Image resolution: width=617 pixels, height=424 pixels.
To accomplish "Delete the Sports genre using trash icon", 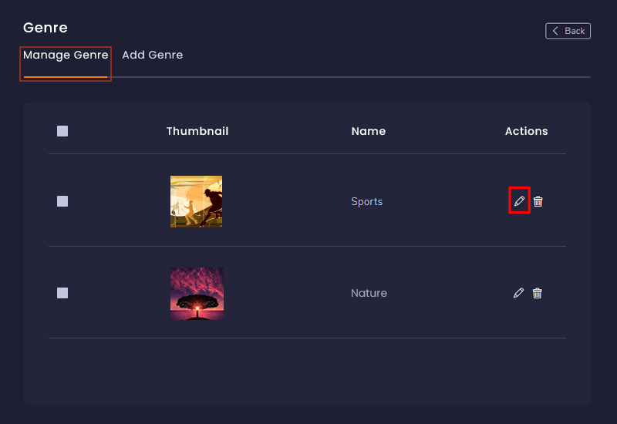I will click(538, 201).
